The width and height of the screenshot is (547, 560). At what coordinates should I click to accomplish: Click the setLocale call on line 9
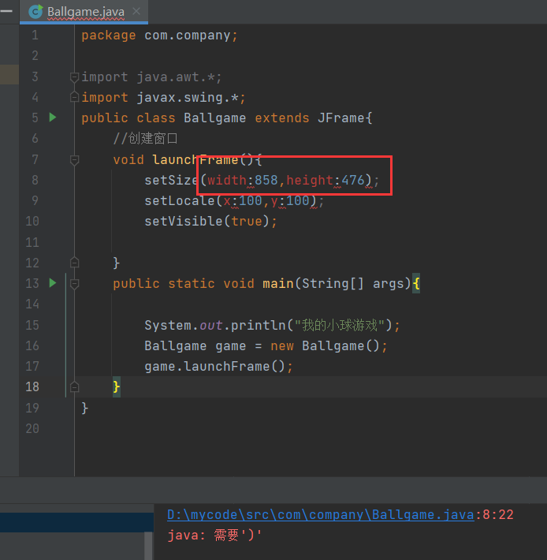pyautogui.click(x=179, y=200)
